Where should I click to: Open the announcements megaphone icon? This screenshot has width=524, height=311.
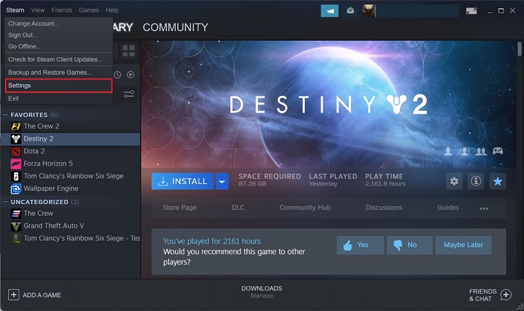330,11
